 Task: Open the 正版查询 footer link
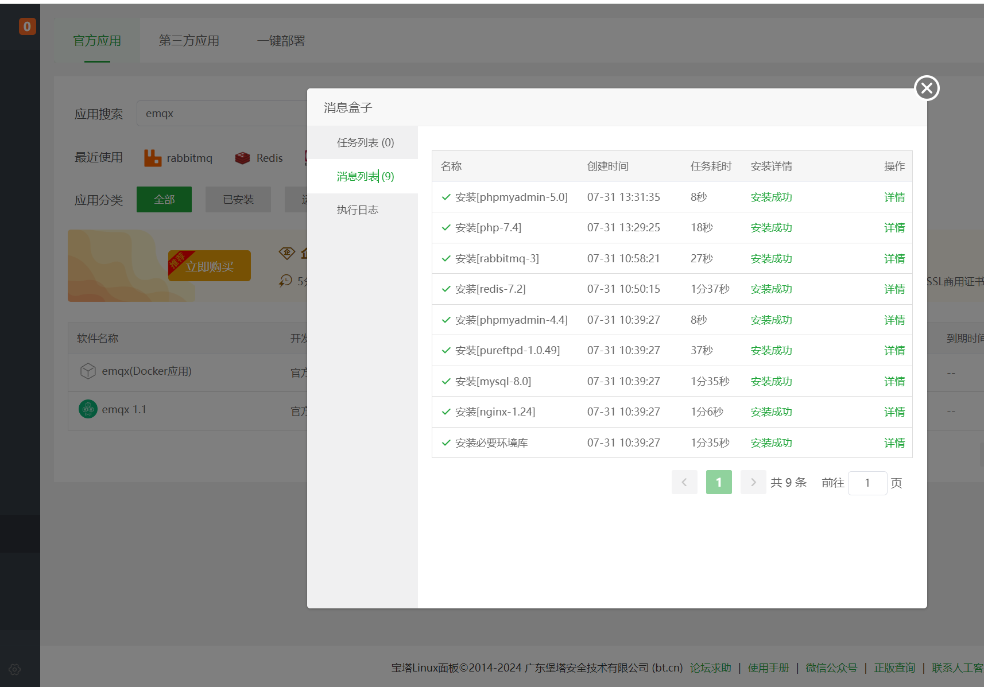coord(894,667)
